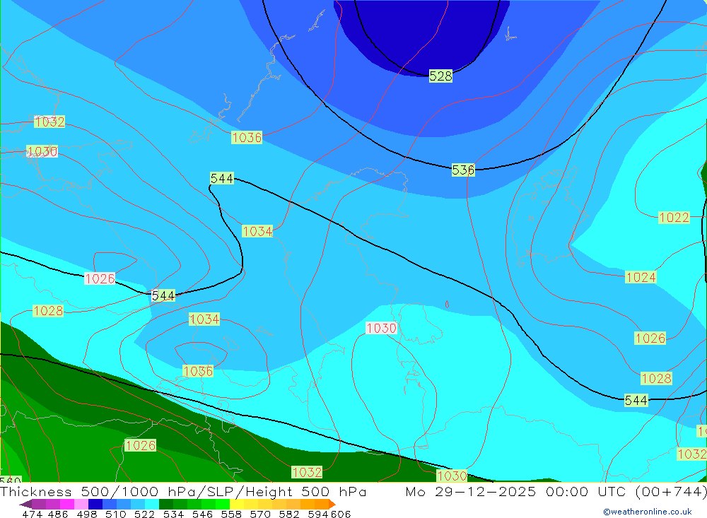707x518 pixels.
Task: Click the legend value 558
Action: (x=231, y=514)
